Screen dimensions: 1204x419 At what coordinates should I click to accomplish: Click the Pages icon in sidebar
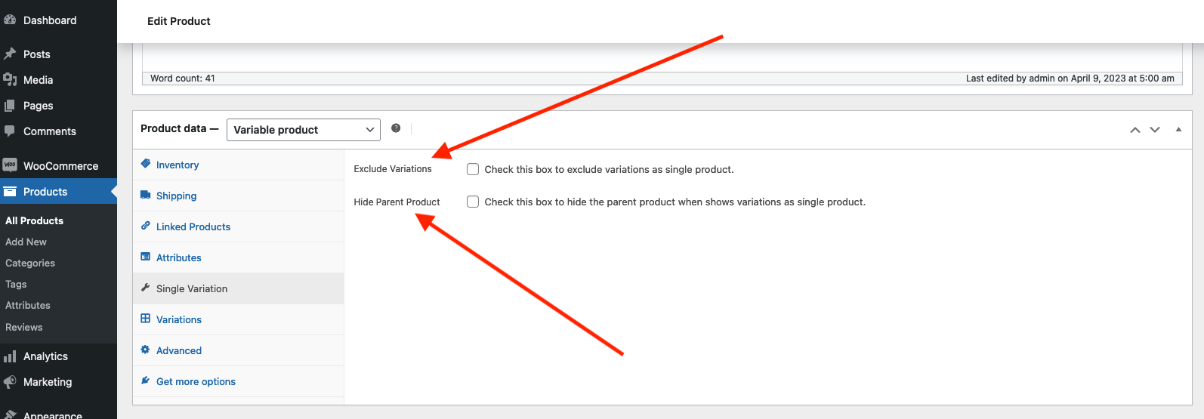10,105
